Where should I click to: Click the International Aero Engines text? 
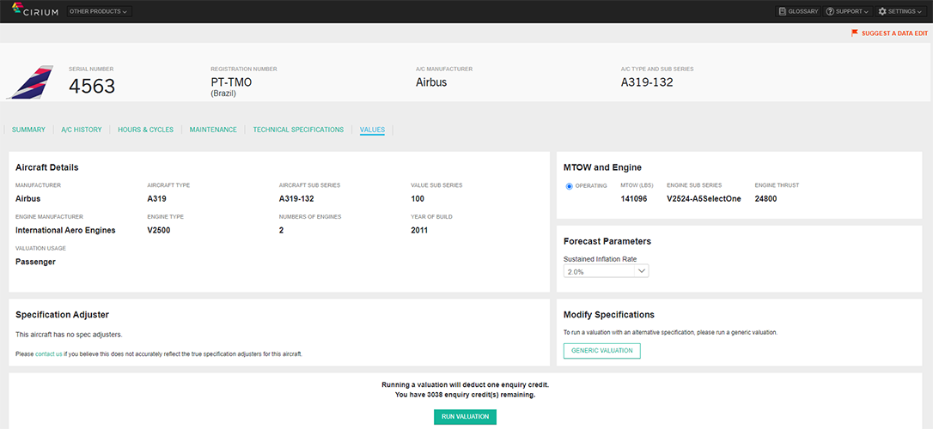65,231
